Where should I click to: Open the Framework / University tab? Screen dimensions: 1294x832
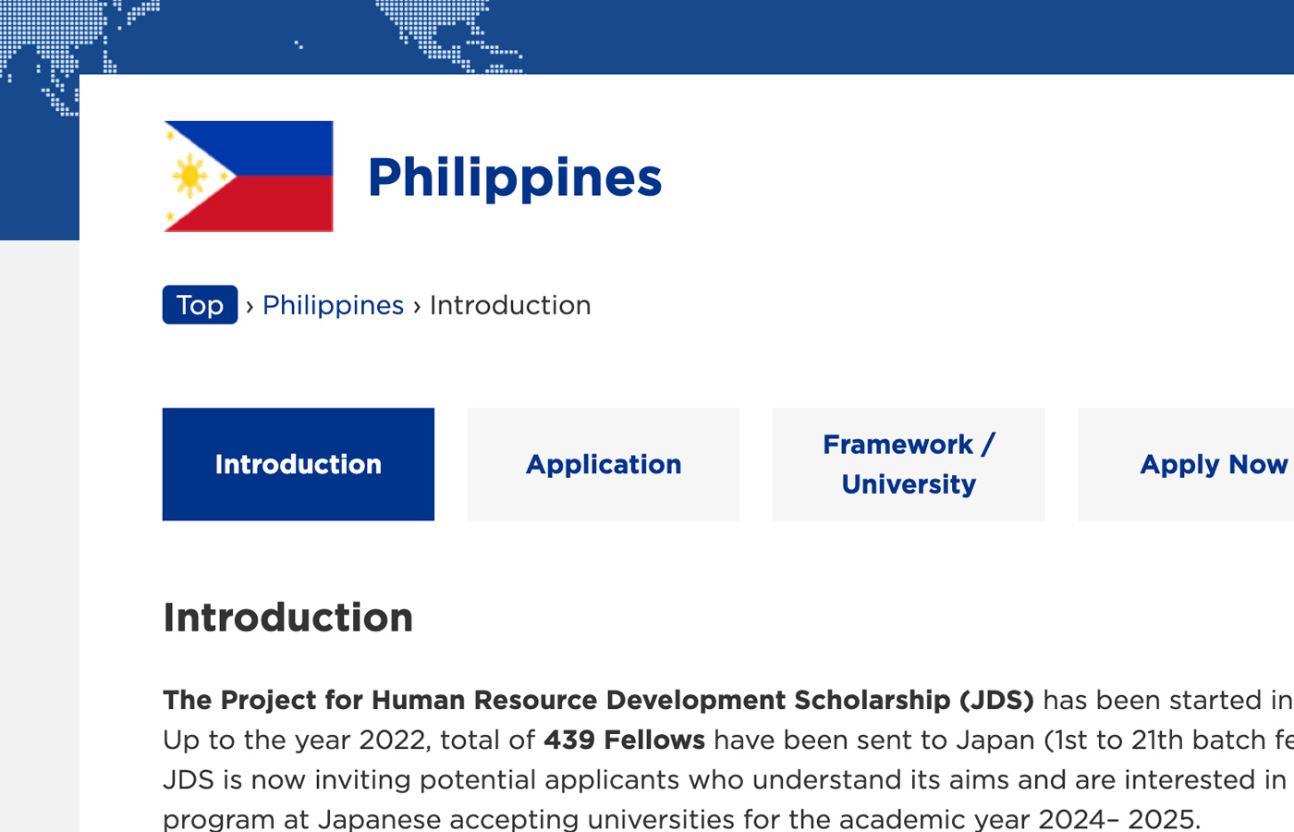(909, 464)
